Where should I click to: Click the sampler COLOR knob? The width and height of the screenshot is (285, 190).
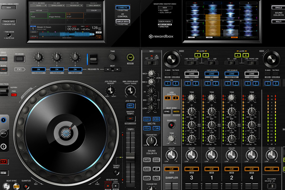(x=171, y=155)
